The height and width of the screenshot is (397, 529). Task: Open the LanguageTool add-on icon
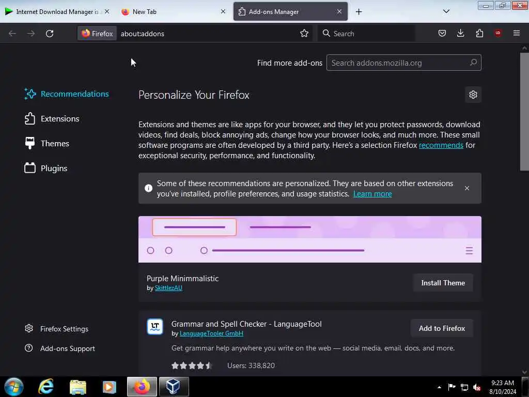(x=155, y=327)
